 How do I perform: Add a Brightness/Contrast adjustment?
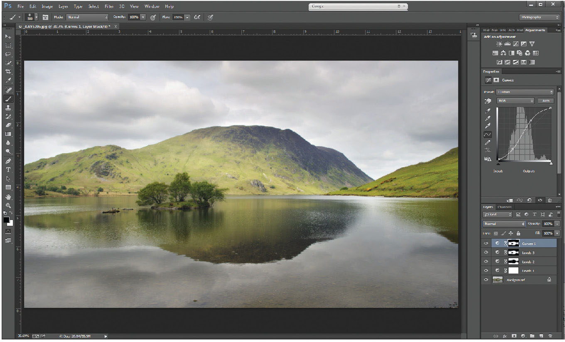click(499, 44)
